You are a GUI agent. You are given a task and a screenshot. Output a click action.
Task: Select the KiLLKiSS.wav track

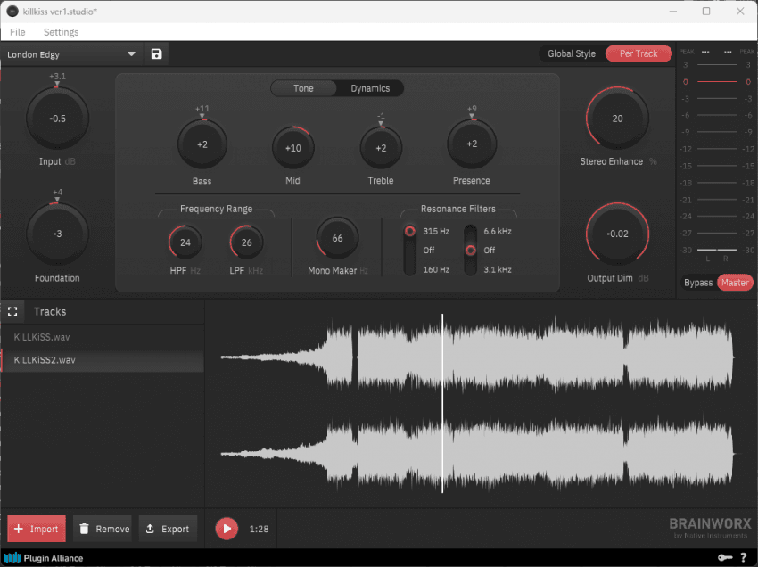tap(103, 337)
